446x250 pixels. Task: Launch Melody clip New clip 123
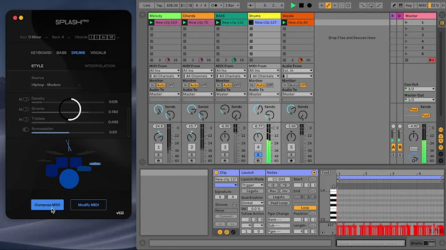pos(151,22)
